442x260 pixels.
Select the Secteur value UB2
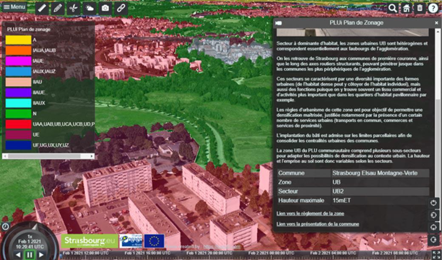coord(338,191)
